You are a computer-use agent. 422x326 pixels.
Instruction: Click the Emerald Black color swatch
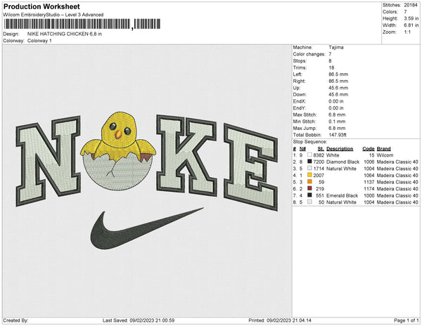(x=309, y=195)
